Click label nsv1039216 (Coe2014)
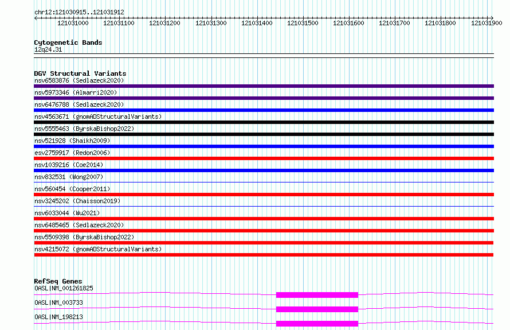This screenshot has width=510, height=330. (69, 165)
